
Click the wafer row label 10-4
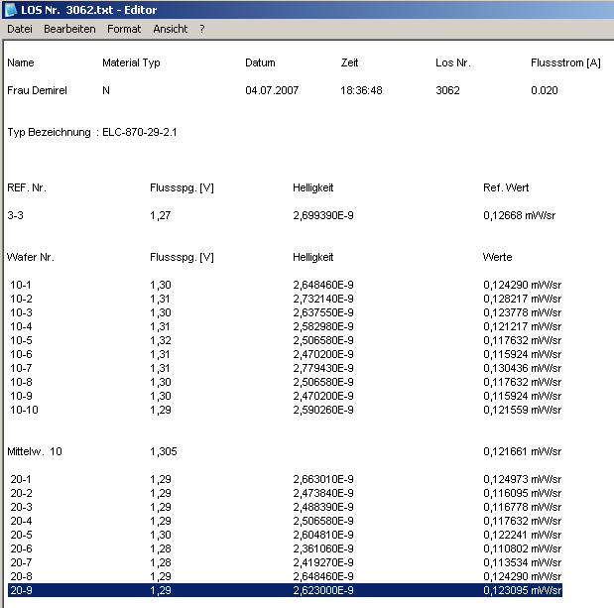[x=21, y=326]
